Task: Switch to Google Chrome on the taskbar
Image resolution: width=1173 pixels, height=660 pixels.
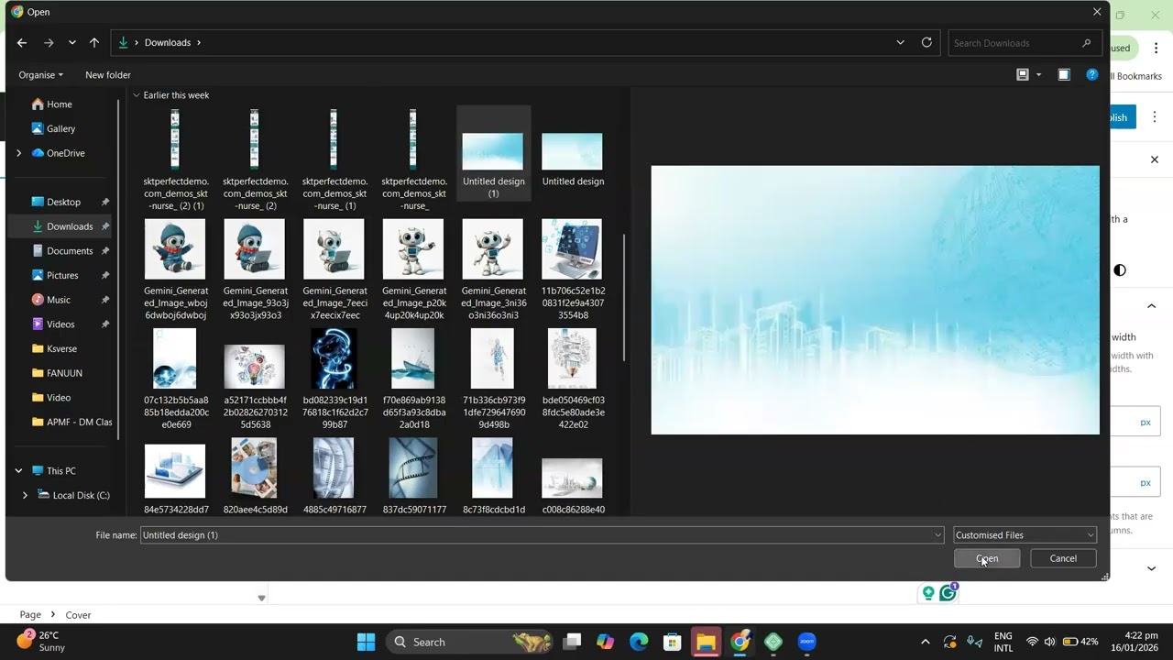Action: pyautogui.click(x=740, y=642)
